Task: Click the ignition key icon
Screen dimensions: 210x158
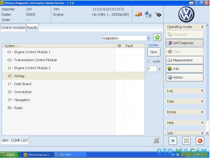Action: click(158, 14)
